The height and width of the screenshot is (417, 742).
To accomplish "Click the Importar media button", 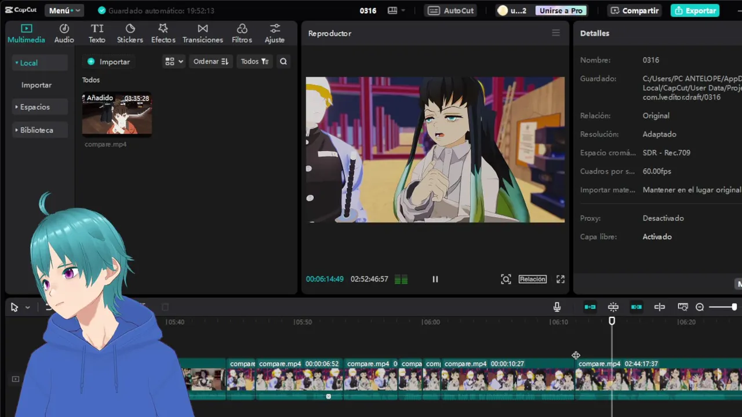I will coord(108,61).
